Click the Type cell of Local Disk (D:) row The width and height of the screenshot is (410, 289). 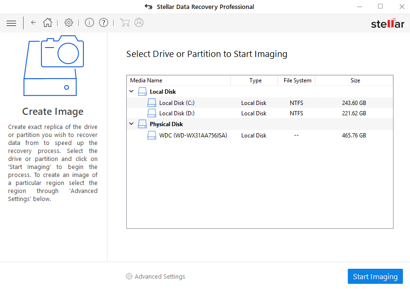tap(254, 113)
